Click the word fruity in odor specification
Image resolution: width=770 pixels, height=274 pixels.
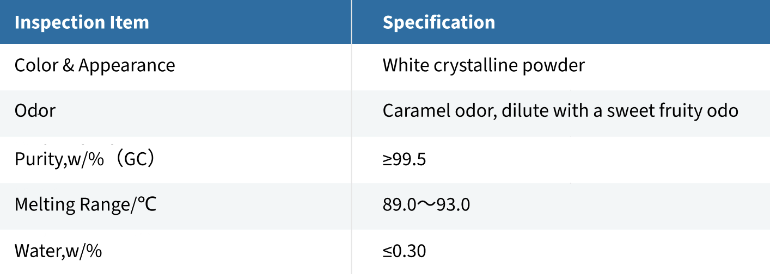click(x=681, y=112)
